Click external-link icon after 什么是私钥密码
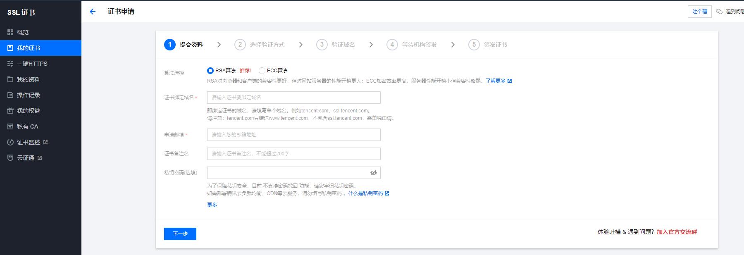744x255 pixels. click(x=387, y=193)
